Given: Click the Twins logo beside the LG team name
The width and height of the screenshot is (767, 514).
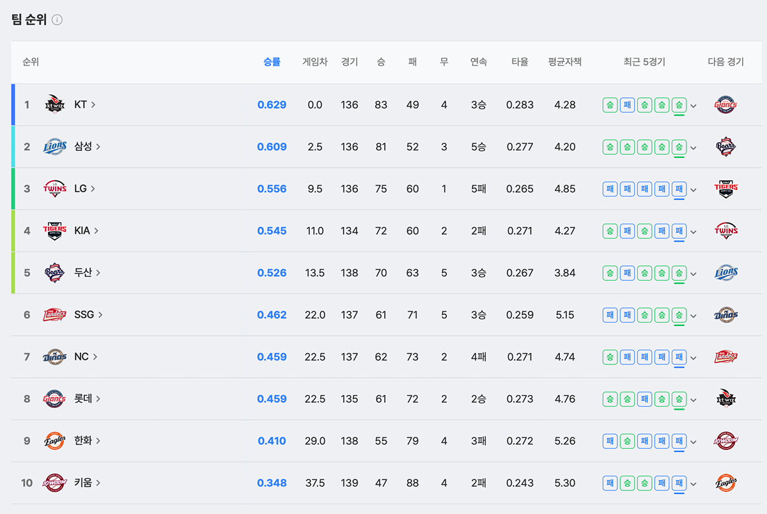Looking at the screenshot, I should pos(55,189).
